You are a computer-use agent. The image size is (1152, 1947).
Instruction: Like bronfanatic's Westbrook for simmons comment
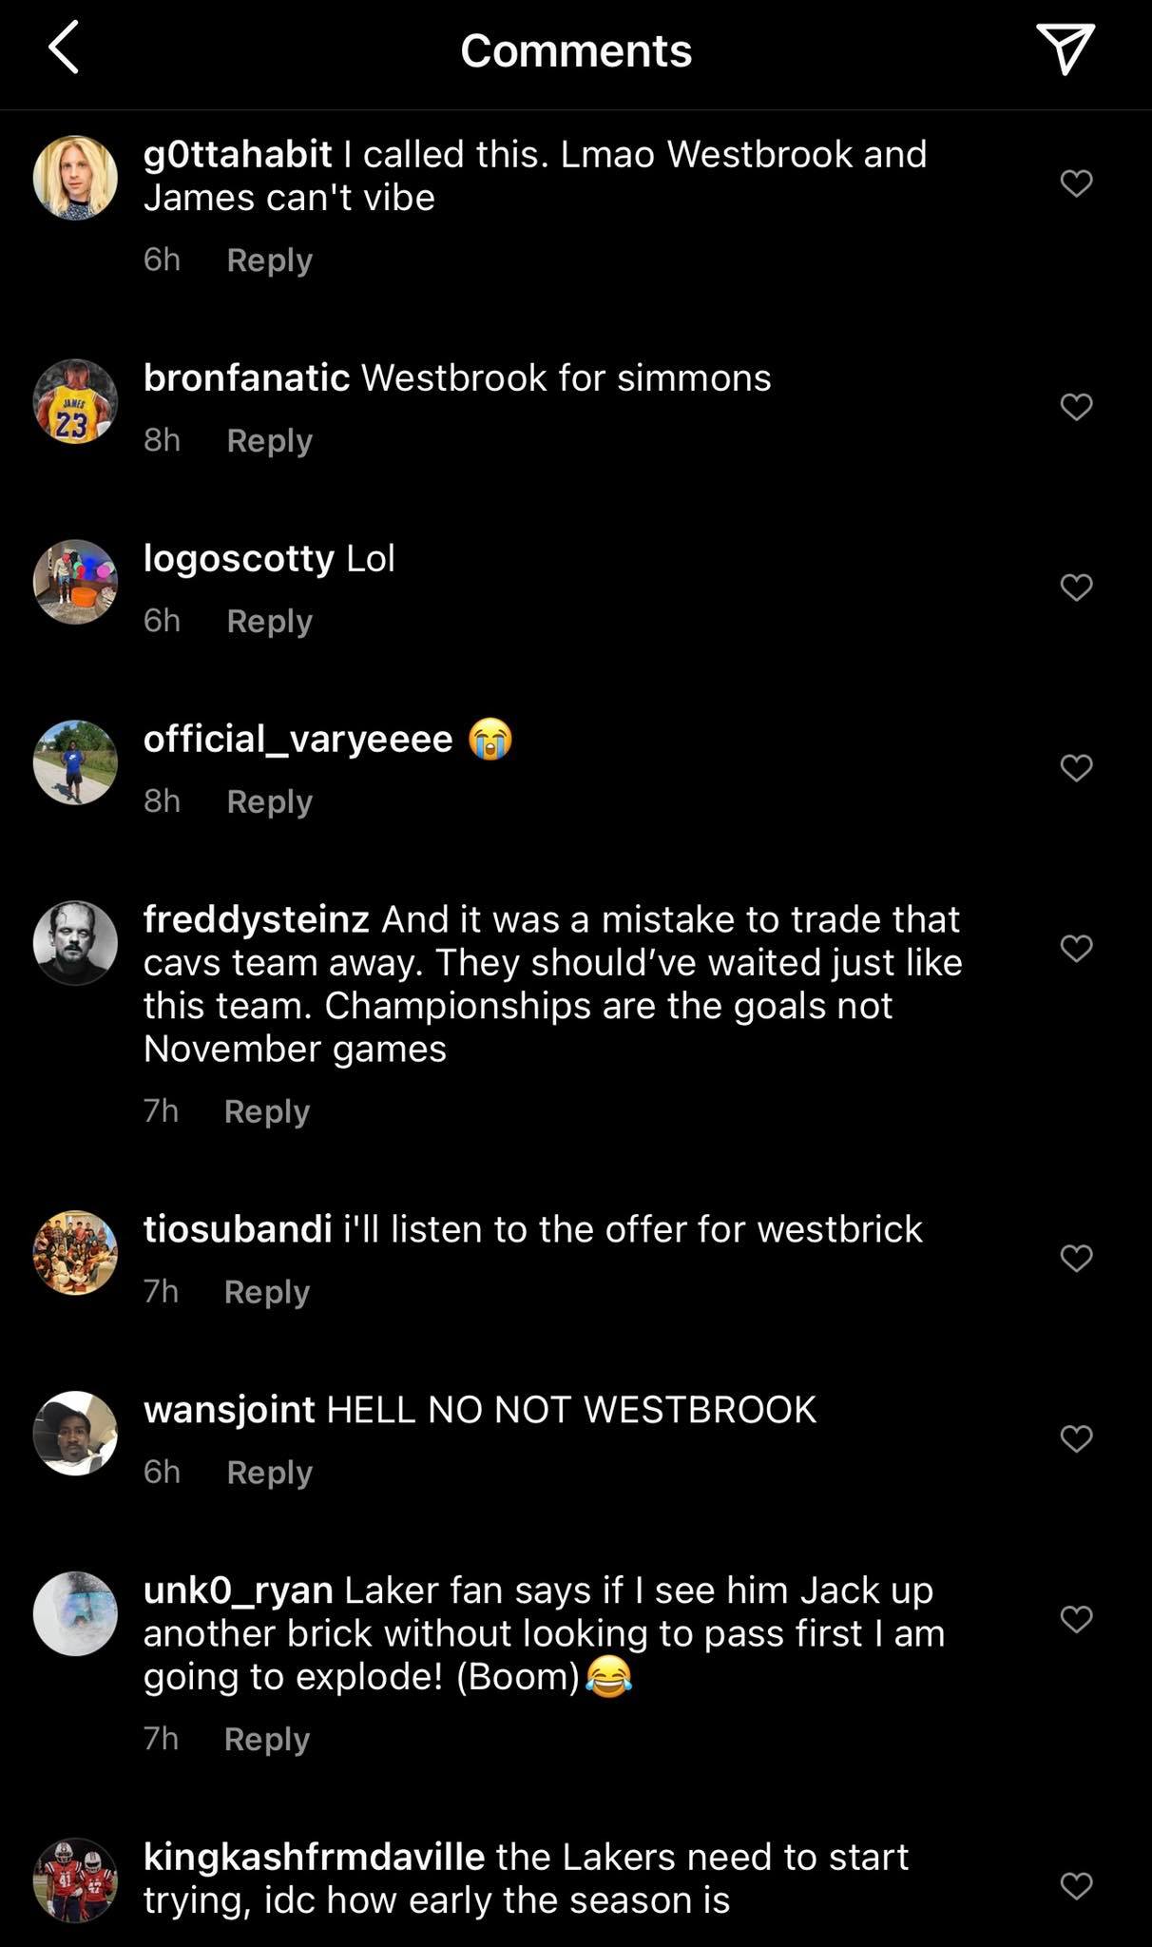pyautogui.click(x=1076, y=407)
